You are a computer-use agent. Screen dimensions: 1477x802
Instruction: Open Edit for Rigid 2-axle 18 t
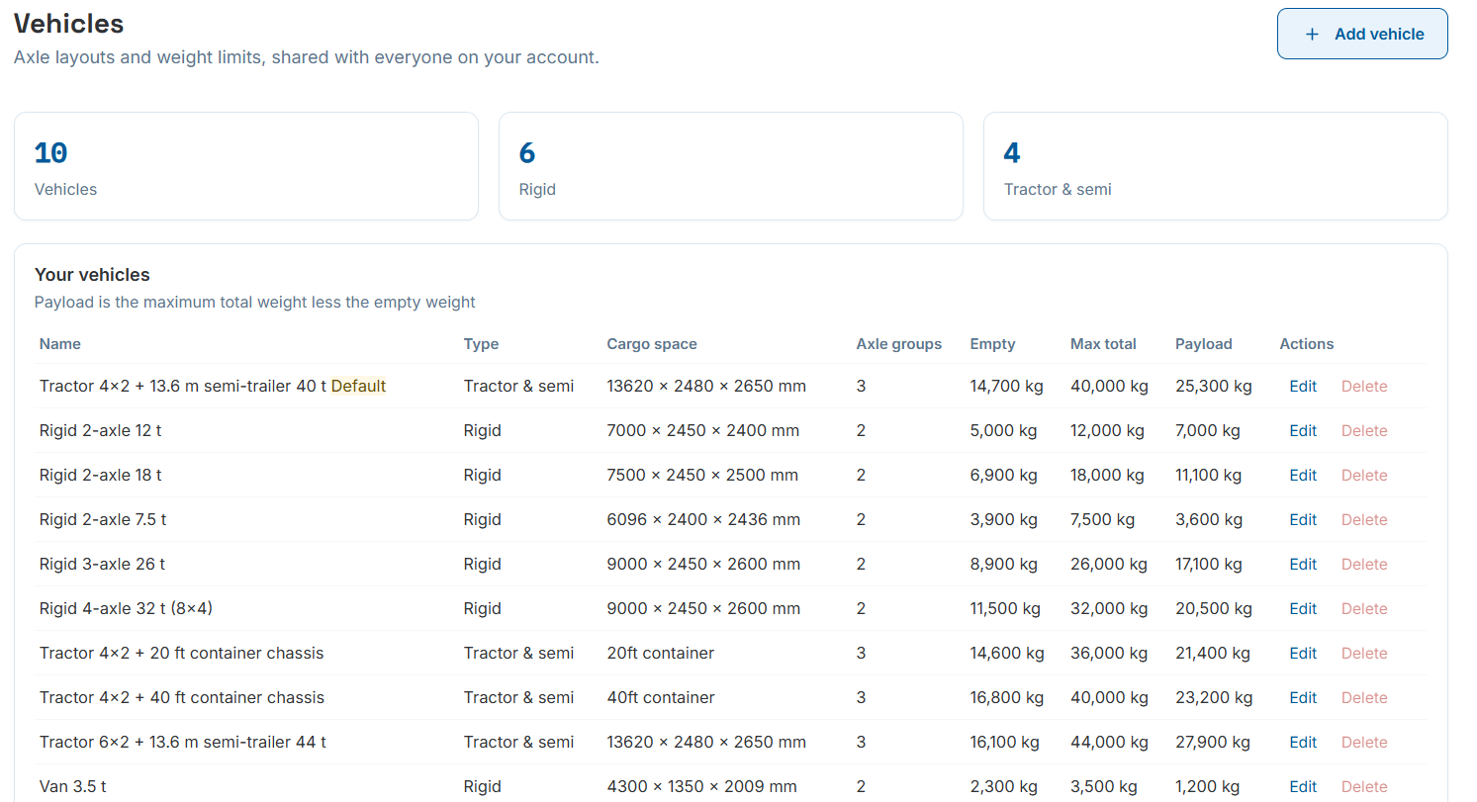1303,476
